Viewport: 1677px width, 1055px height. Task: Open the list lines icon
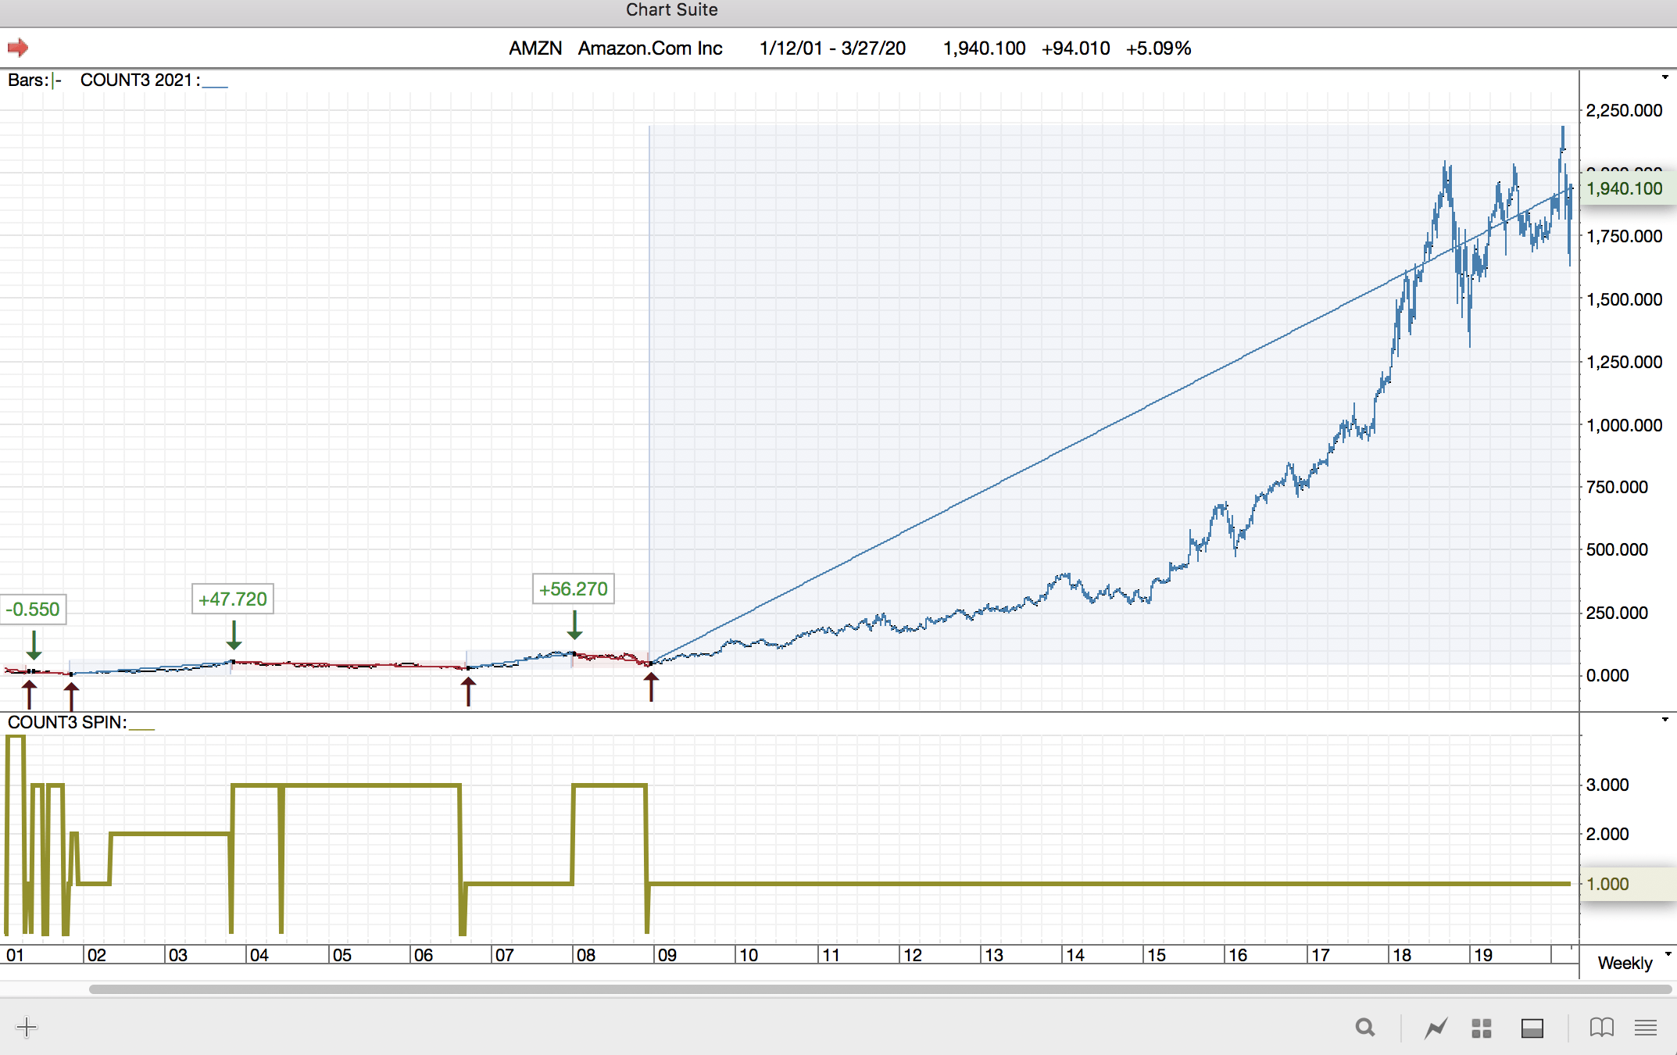(x=1646, y=1028)
